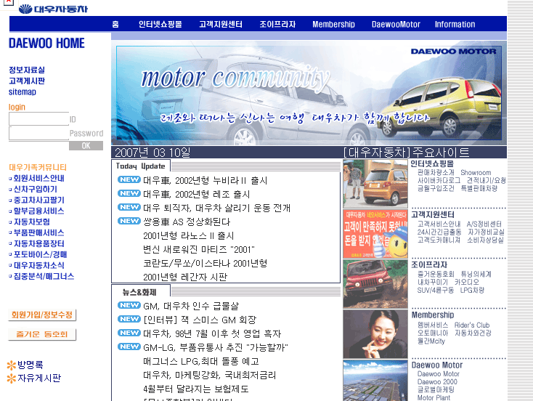Viewport: 533px width, 401px height.
Task: Open 인터넷쇼핑몰 in the navigation bar
Action: (160, 24)
